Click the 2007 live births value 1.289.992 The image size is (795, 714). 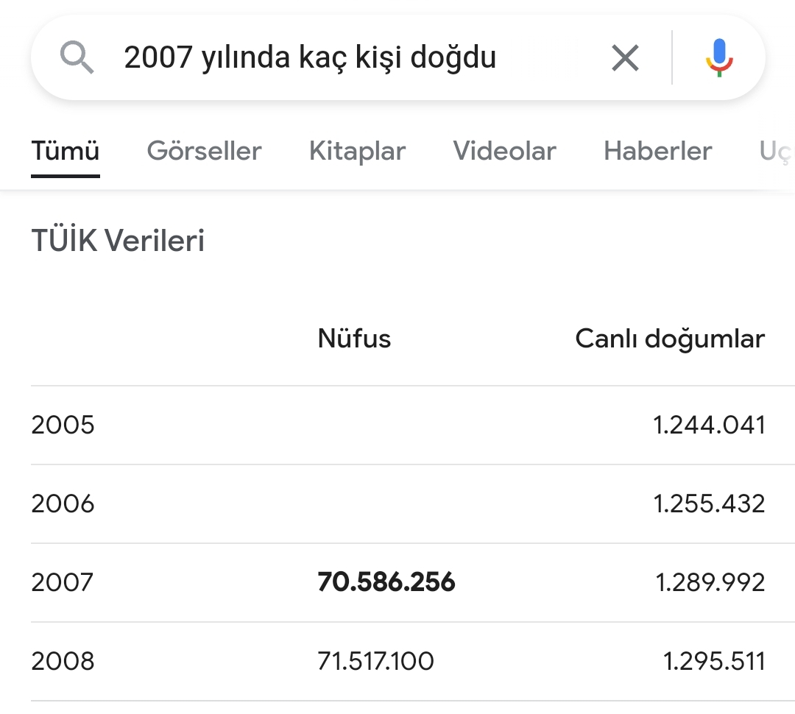(710, 582)
